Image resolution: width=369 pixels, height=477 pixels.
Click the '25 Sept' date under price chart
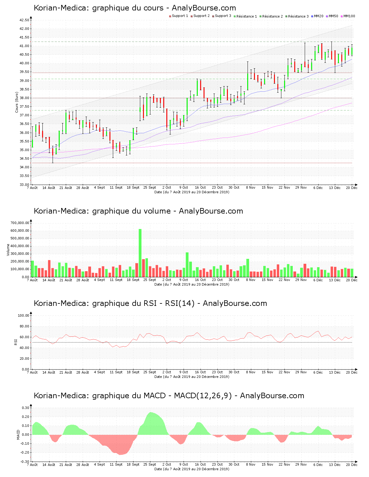point(150,188)
